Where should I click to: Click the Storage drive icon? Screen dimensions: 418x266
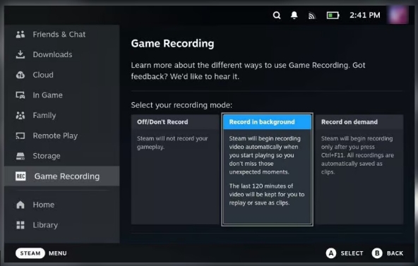coord(20,156)
